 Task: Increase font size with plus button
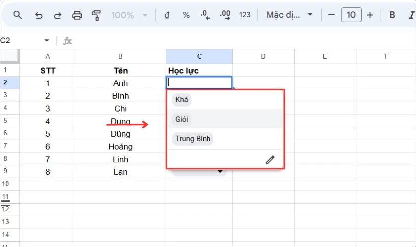(370, 15)
